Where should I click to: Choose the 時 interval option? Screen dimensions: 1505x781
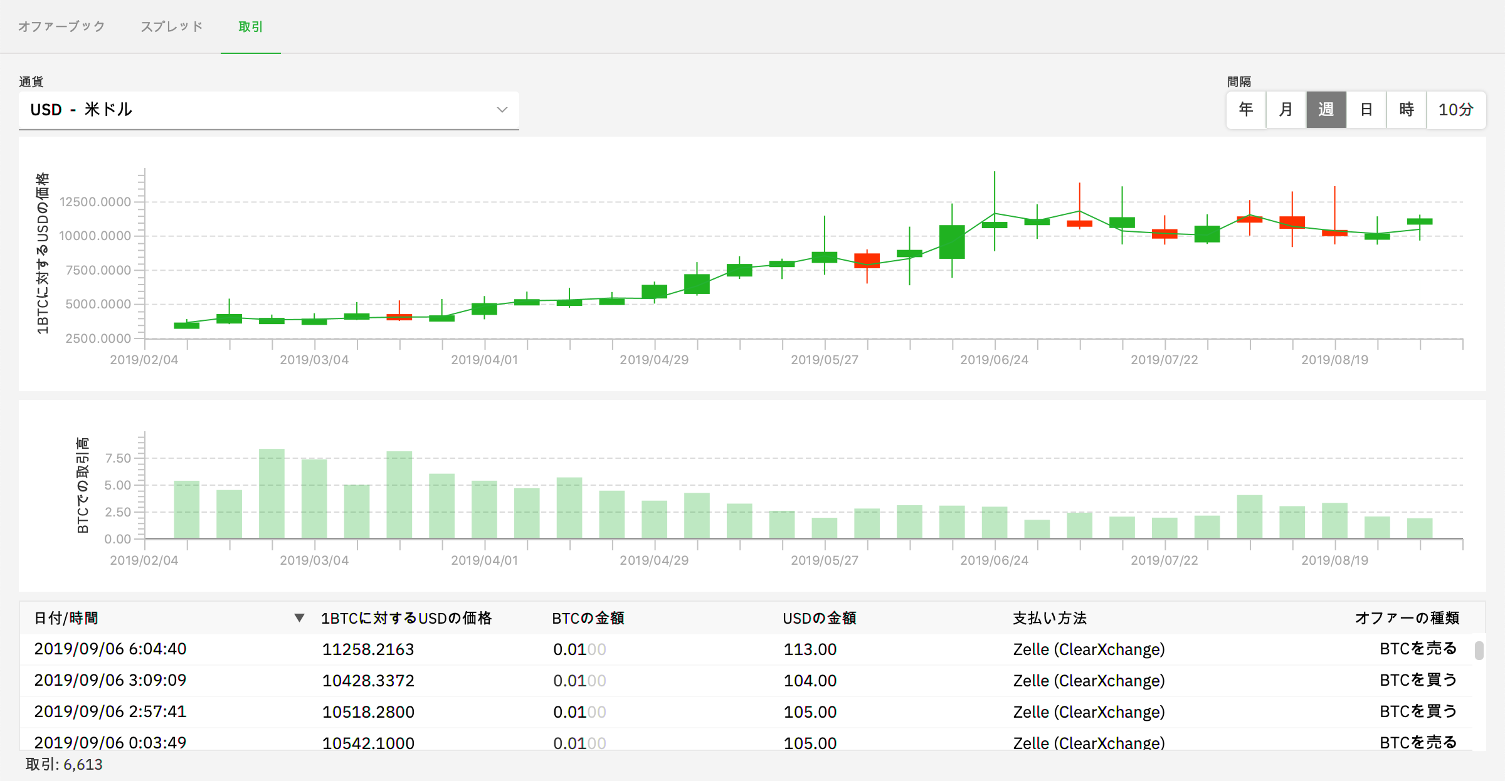point(1406,110)
